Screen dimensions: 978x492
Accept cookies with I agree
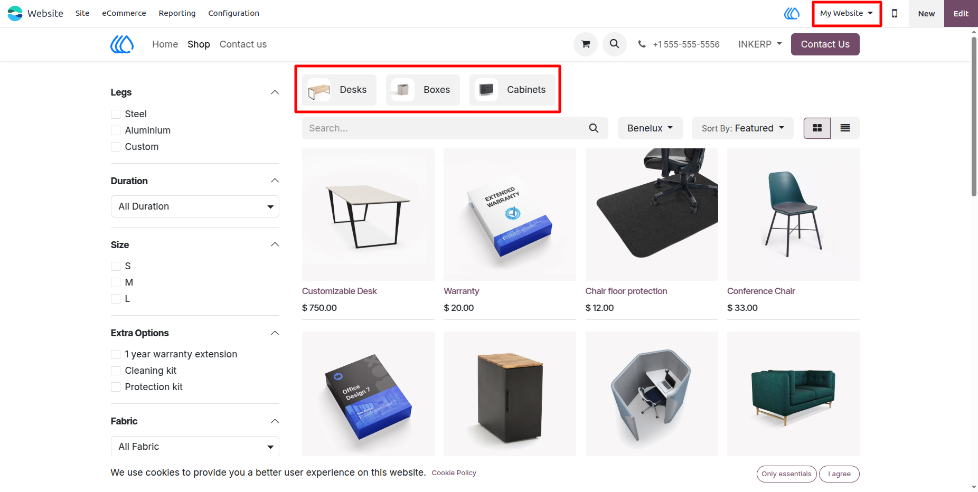(x=839, y=474)
